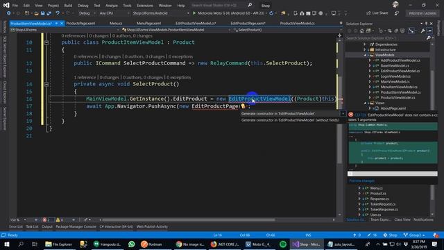Switch to ProductsPage.xaml tab

click(80, 23)
